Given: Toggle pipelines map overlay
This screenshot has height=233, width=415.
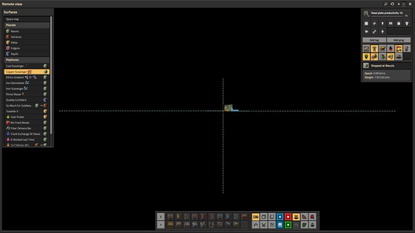Looking at the screenshot, I should coord(399,57).
